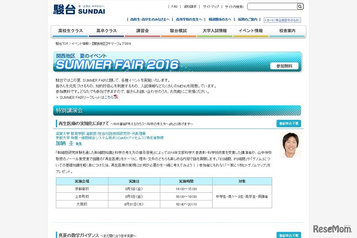Open the 講習会 navigation tab
The image size is (357, 238).
tap(143, 31)
